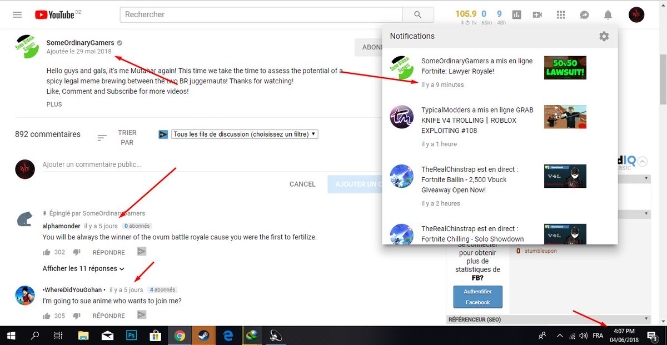The height and width of the screenshot is (345, 667).
Task: Open the account avatar menu
Action: point(636,14)
